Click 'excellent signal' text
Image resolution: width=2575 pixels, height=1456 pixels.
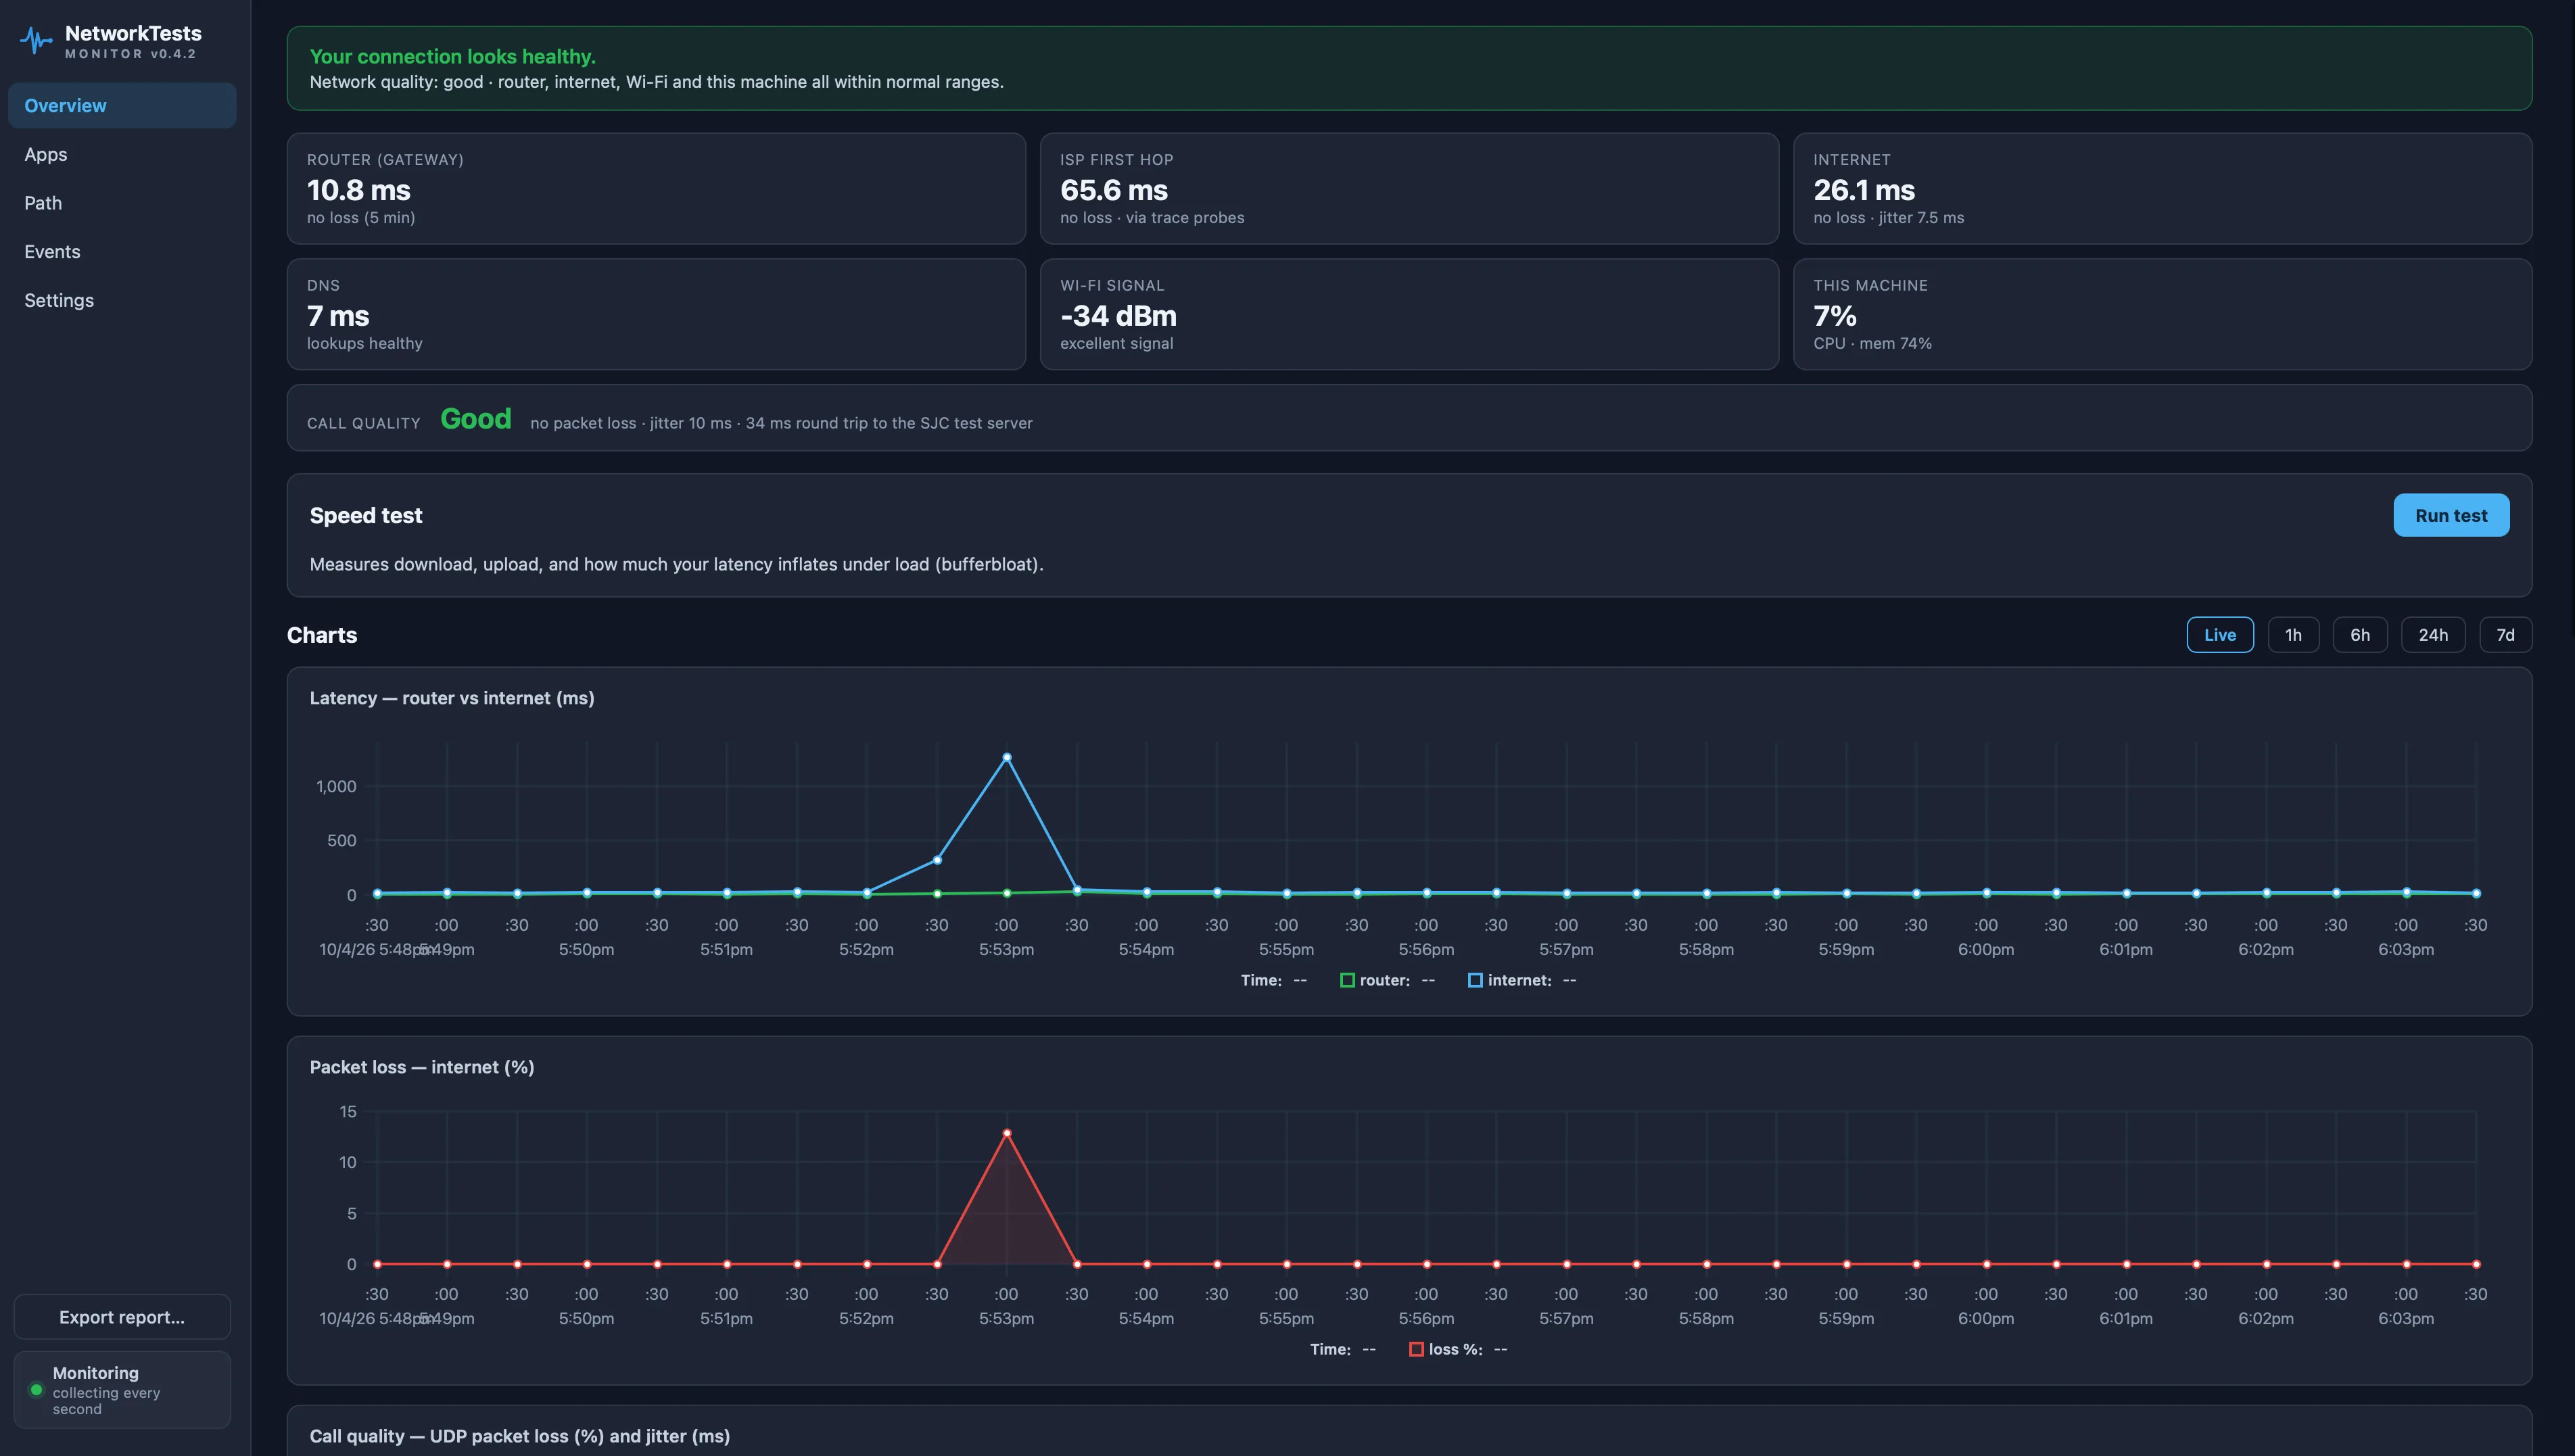[x=1116, y=344]
